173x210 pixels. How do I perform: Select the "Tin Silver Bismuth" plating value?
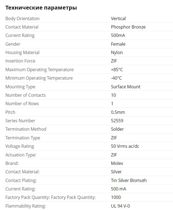129,180
